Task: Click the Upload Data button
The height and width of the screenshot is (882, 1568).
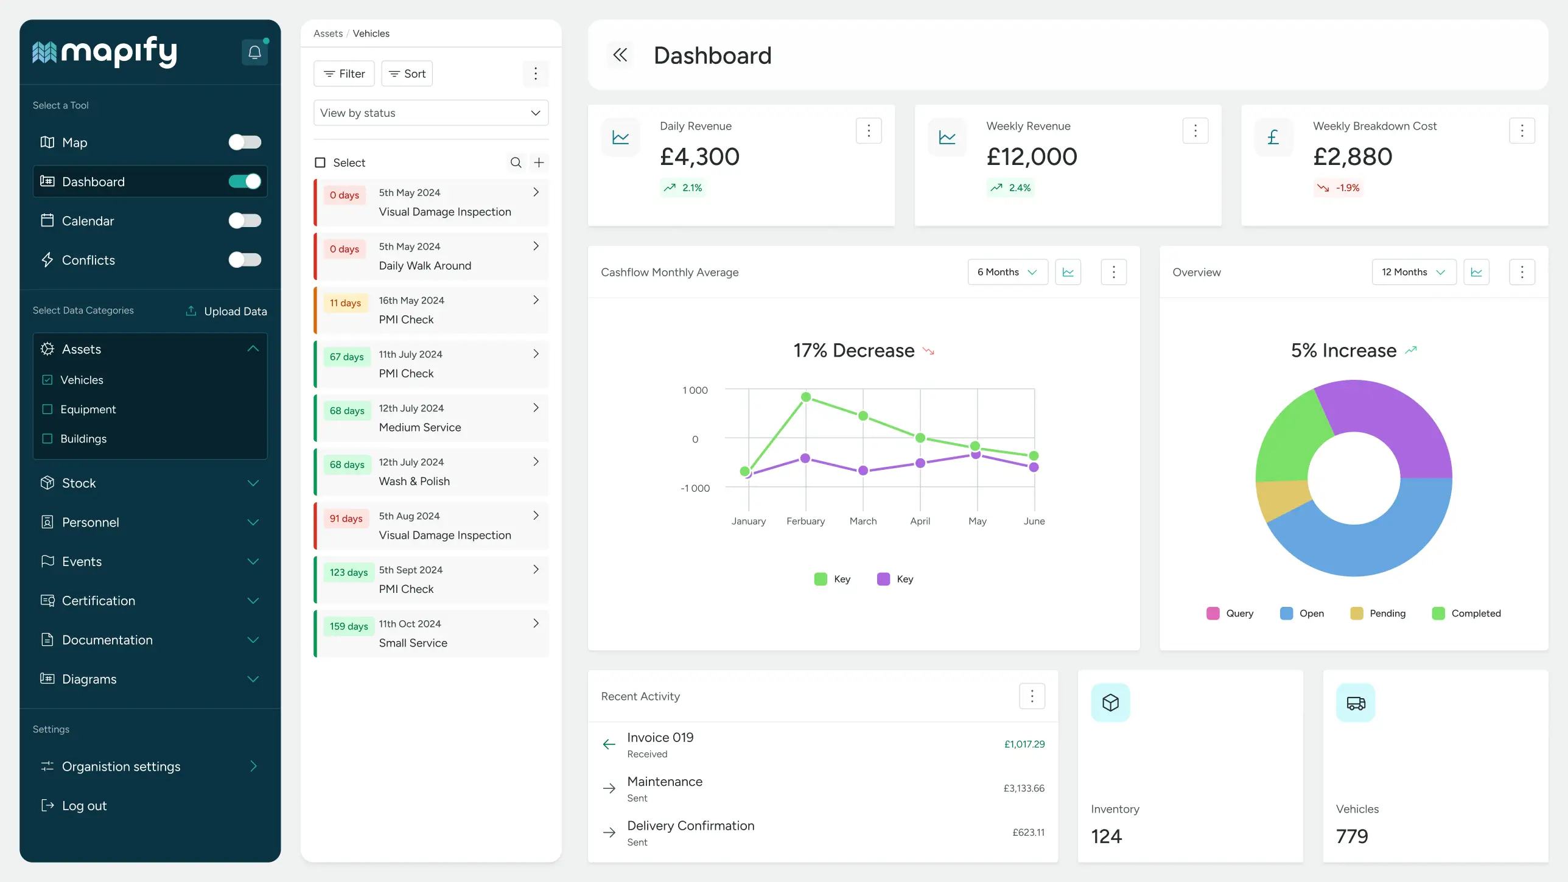Action: [x=226, y=311]
